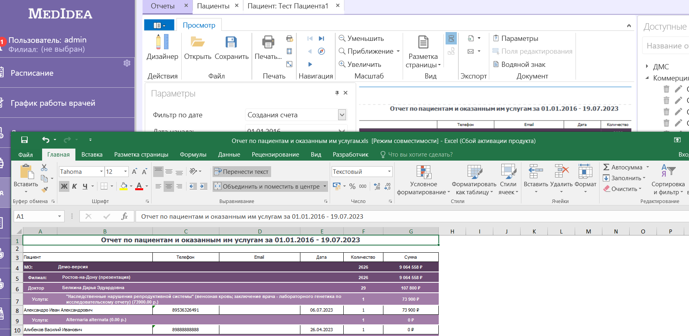
Task: Click Очистить clear button in Excel
Action: click(622, 189)
